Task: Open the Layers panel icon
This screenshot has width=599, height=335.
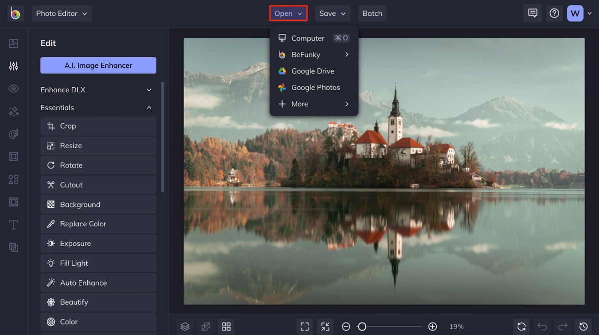Action: tap(185, 327)
